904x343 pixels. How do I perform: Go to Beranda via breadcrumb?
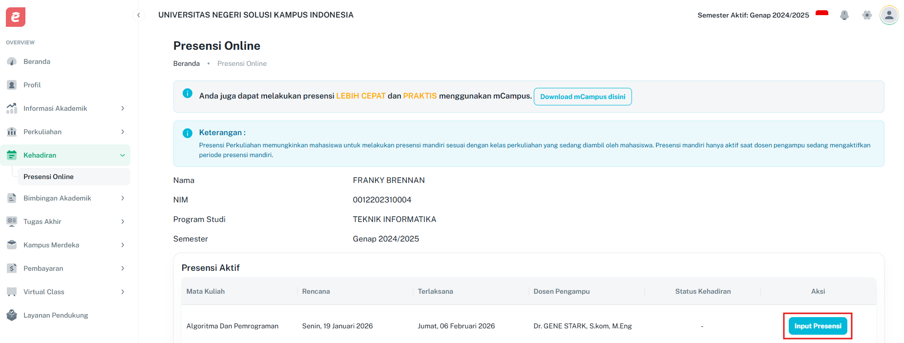[187, 63]
